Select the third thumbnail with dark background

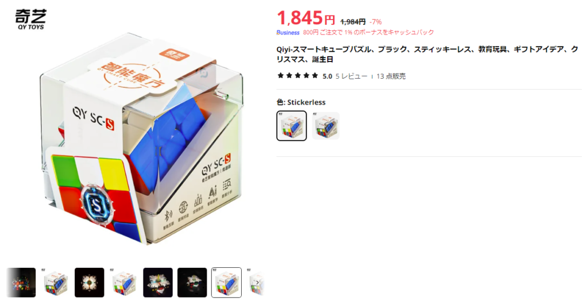coord(89,283)
